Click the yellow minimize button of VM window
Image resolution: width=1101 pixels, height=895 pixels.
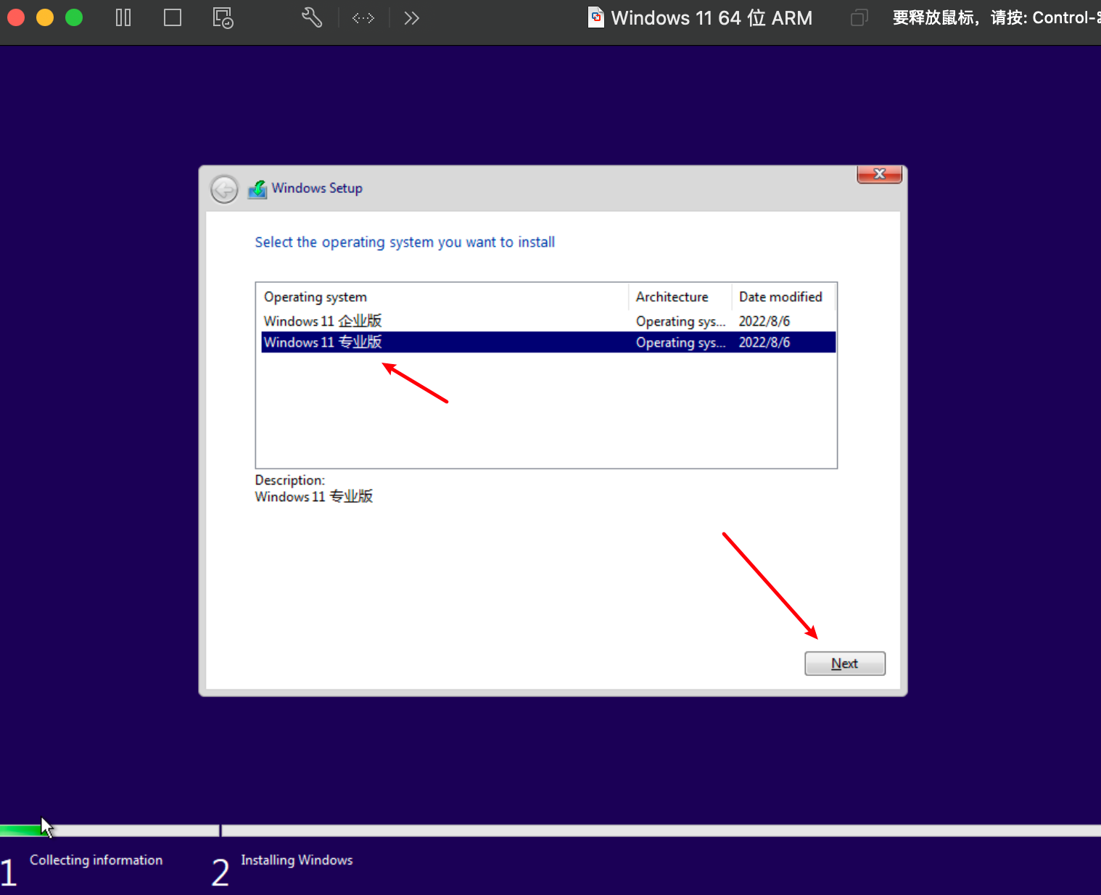45,17
